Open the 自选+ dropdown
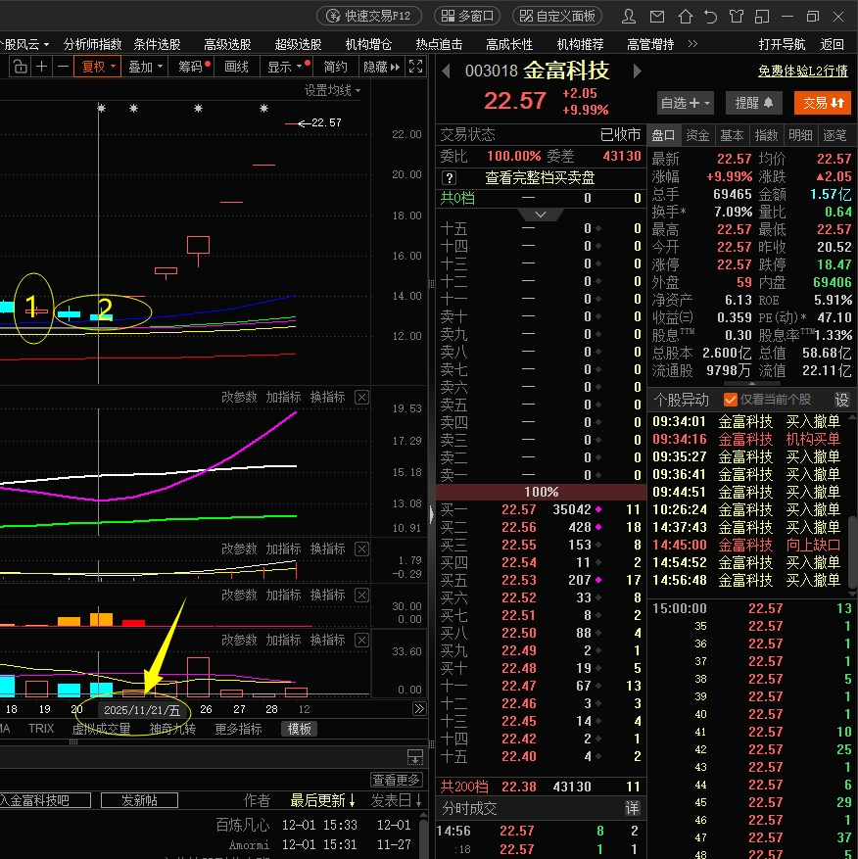 (685, 103)
